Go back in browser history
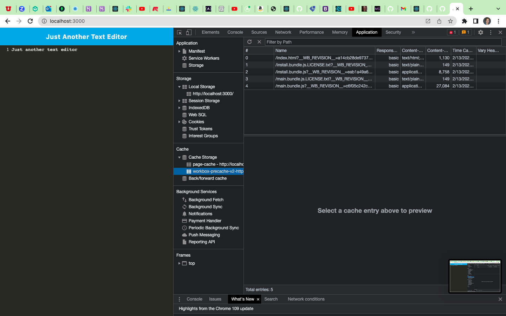This screenshot has width=506, height=316. [x=8, y=21]
